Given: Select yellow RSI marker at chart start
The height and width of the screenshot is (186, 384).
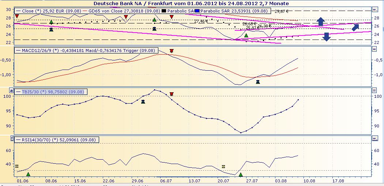Looking at the screenshot, I should tap(17, 166).
